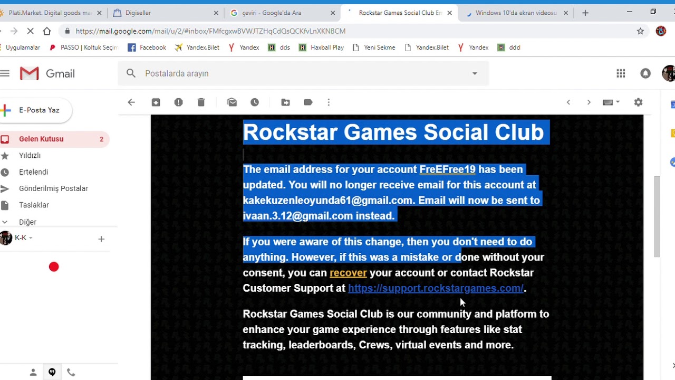Move email to a folder
675x380 pixels.
tap(285, 102)
